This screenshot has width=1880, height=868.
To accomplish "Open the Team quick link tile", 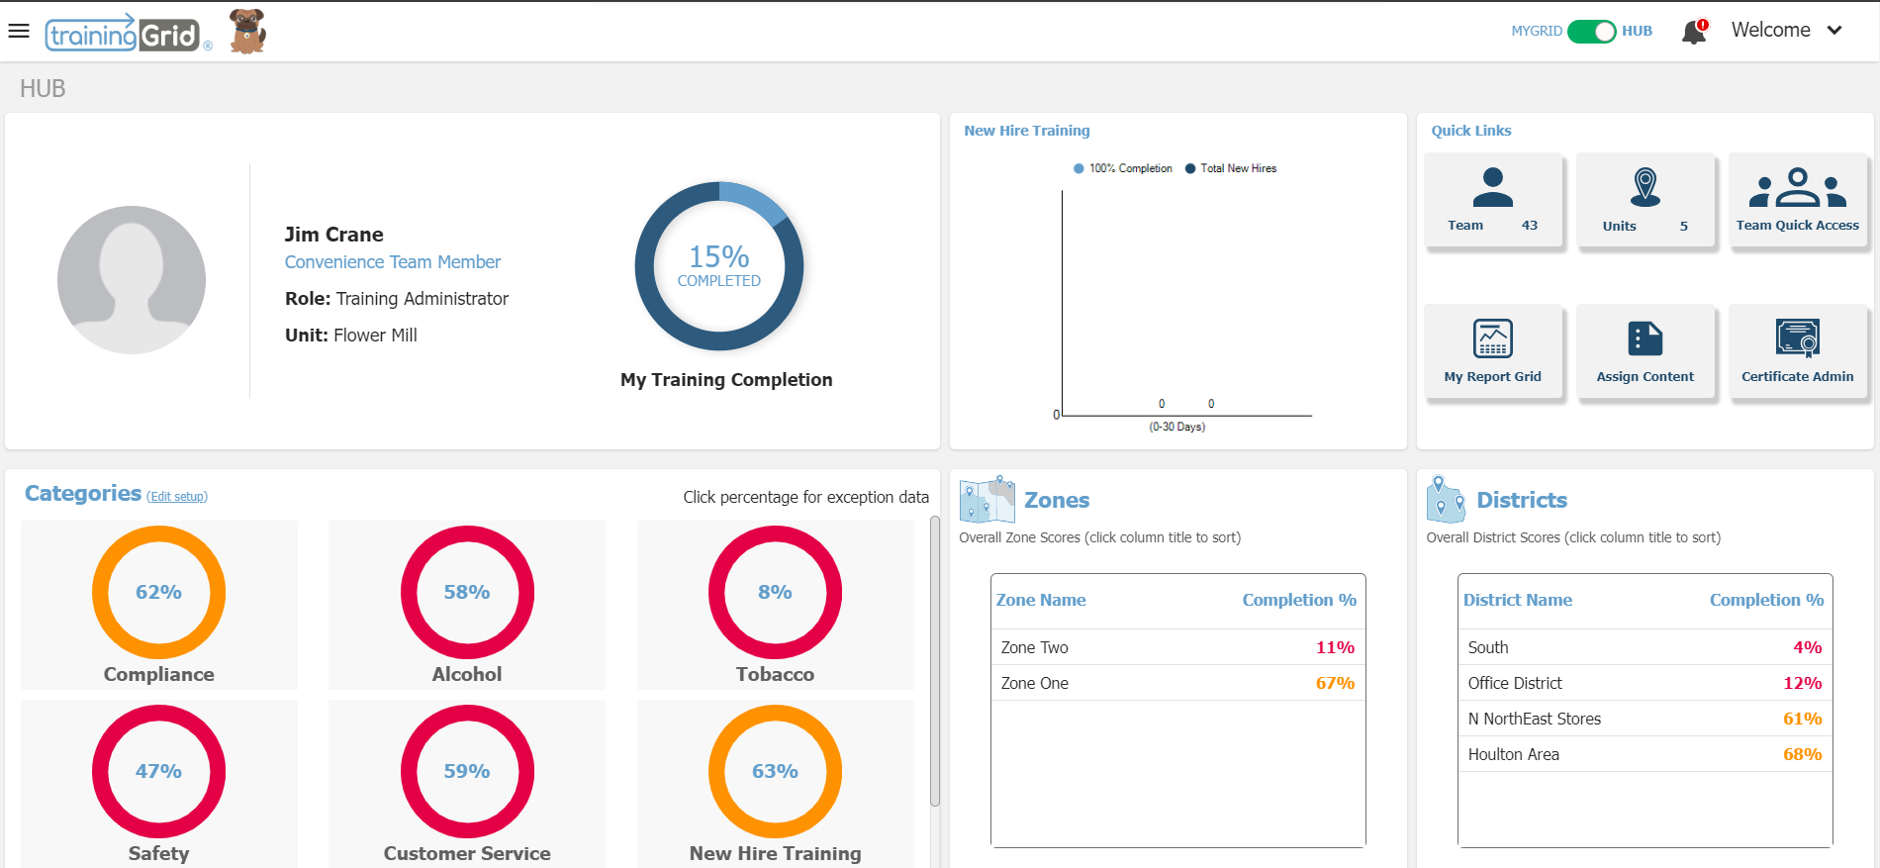I will (1492, 201).
